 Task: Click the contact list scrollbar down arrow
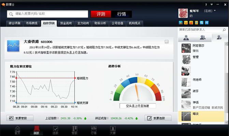(x=226, y=123)
